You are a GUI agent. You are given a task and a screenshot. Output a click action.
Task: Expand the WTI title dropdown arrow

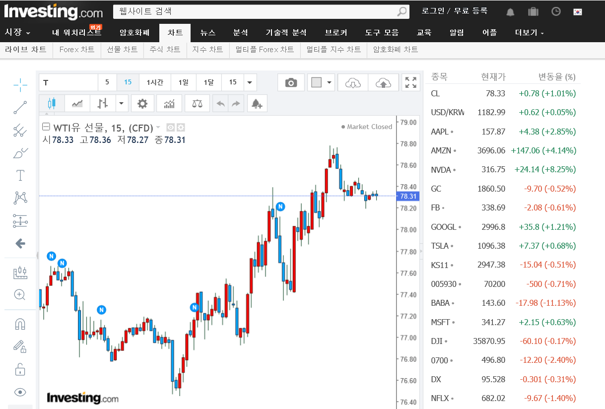(158, 127)
